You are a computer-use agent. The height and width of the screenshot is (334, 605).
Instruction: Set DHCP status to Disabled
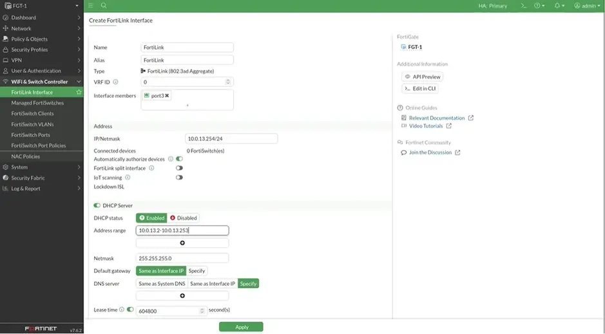coord(183,218)
